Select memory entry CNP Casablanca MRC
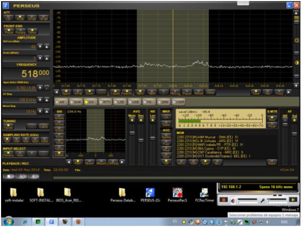The image size is (302, 227). point(210,152)
